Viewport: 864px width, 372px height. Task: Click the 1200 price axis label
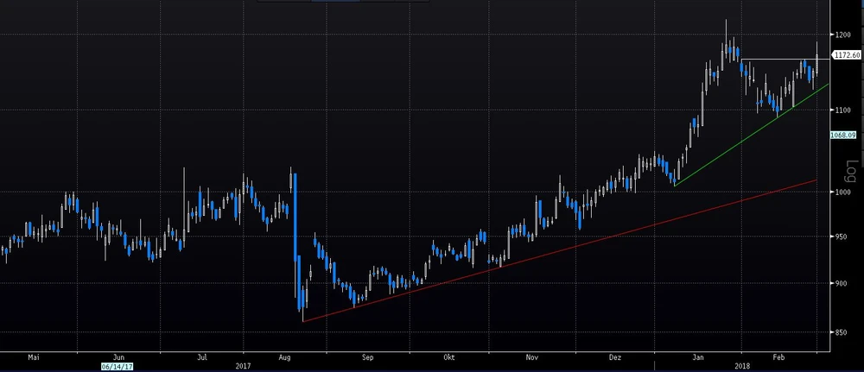coord(843,35)
